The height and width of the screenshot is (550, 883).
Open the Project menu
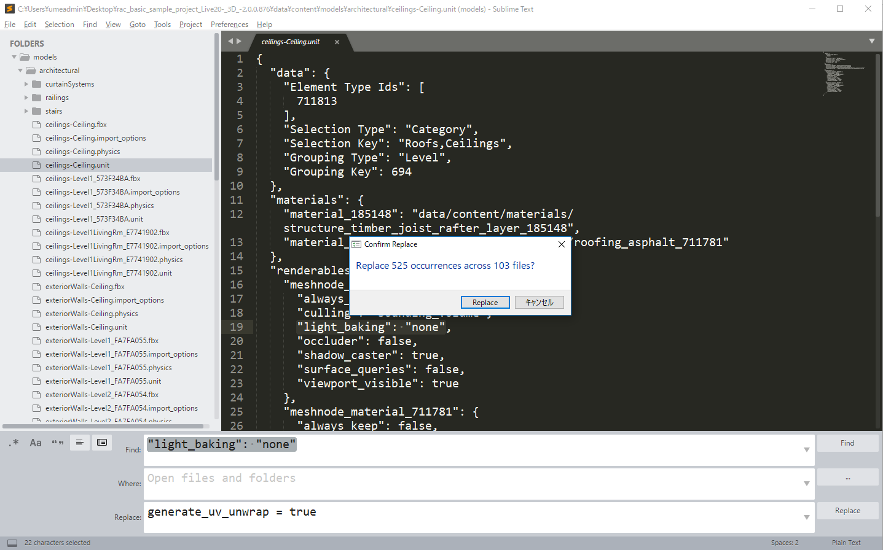190,25
